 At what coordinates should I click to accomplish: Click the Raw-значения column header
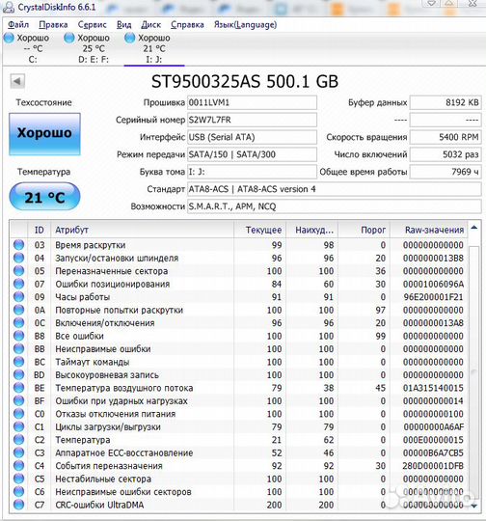pos(429,230)
